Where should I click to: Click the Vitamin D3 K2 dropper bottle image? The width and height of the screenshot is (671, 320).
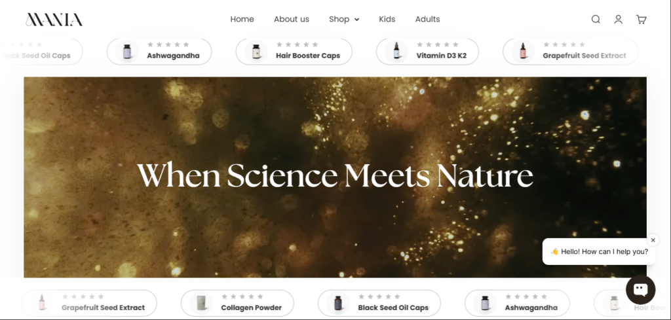(x=396, y=52)
